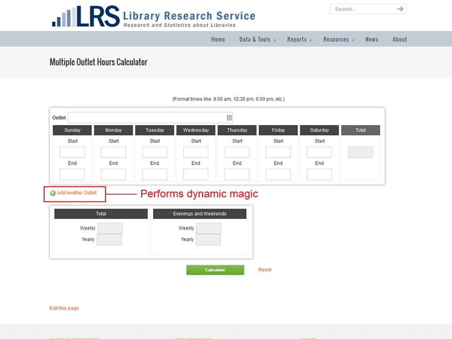Click the Wednesday Start time field
Image resolution: width=452 pixels, height=339 pixels.
coord(196,152)
